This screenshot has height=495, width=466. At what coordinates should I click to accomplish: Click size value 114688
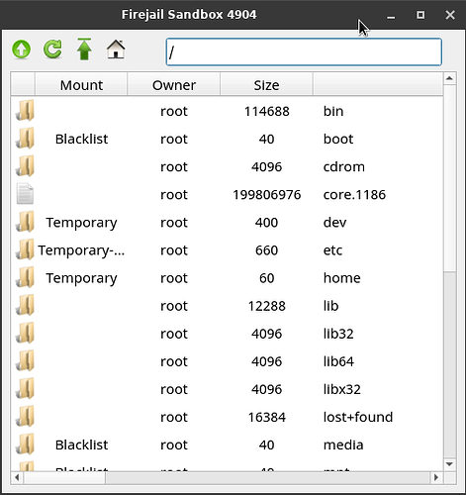pyautogui.click(x=266, y=111)
